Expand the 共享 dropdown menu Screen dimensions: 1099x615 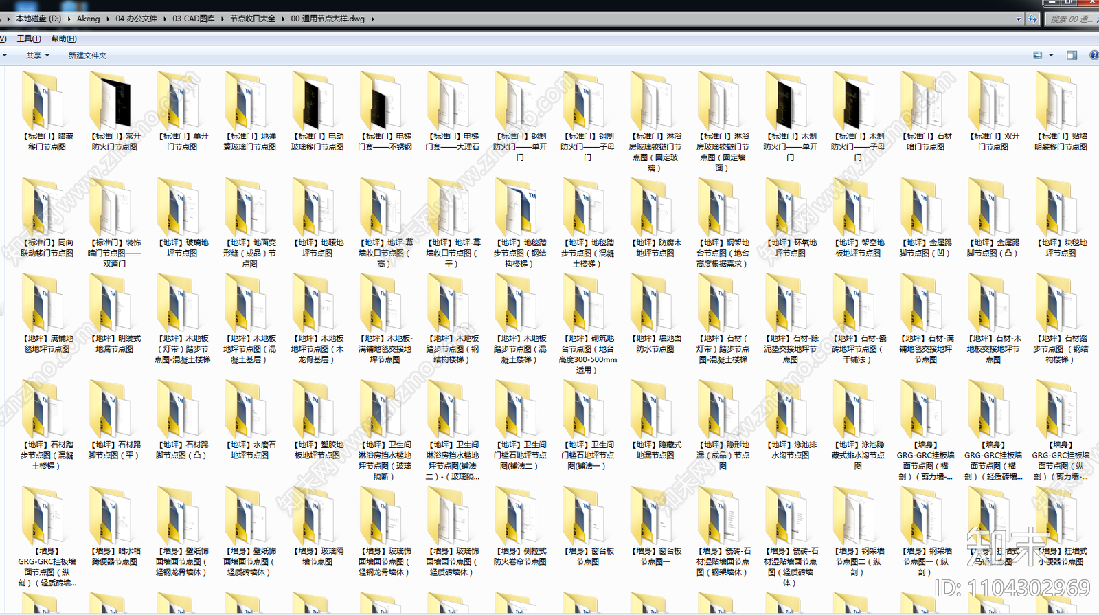pos(38,56)
